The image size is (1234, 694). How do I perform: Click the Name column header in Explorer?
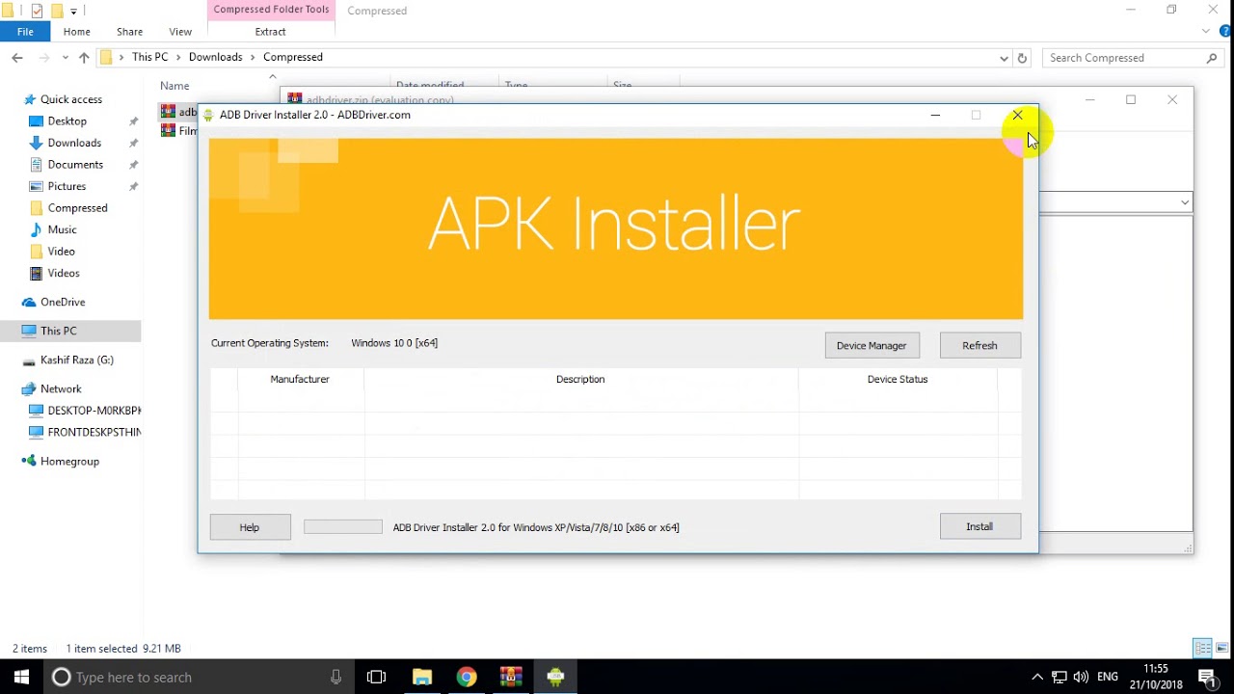pyautogui.click(x=174, y=86)
